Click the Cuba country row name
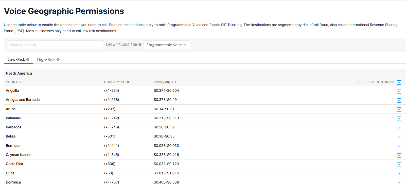The width and height of the screenshot is (407, 184). pos(10,173)
